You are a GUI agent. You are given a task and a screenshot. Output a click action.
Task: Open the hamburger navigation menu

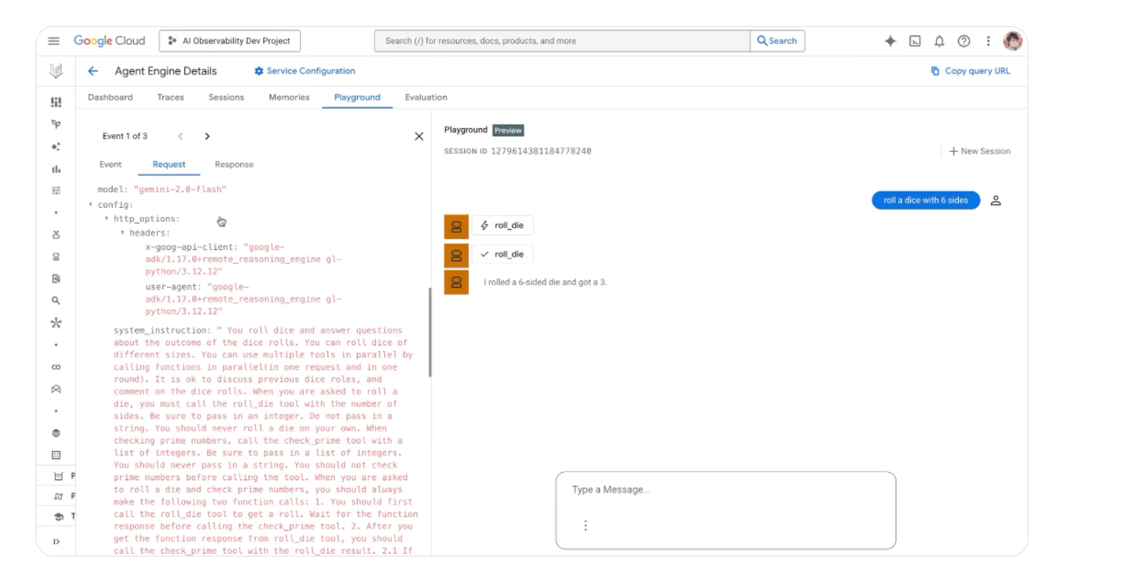point(54,41)
